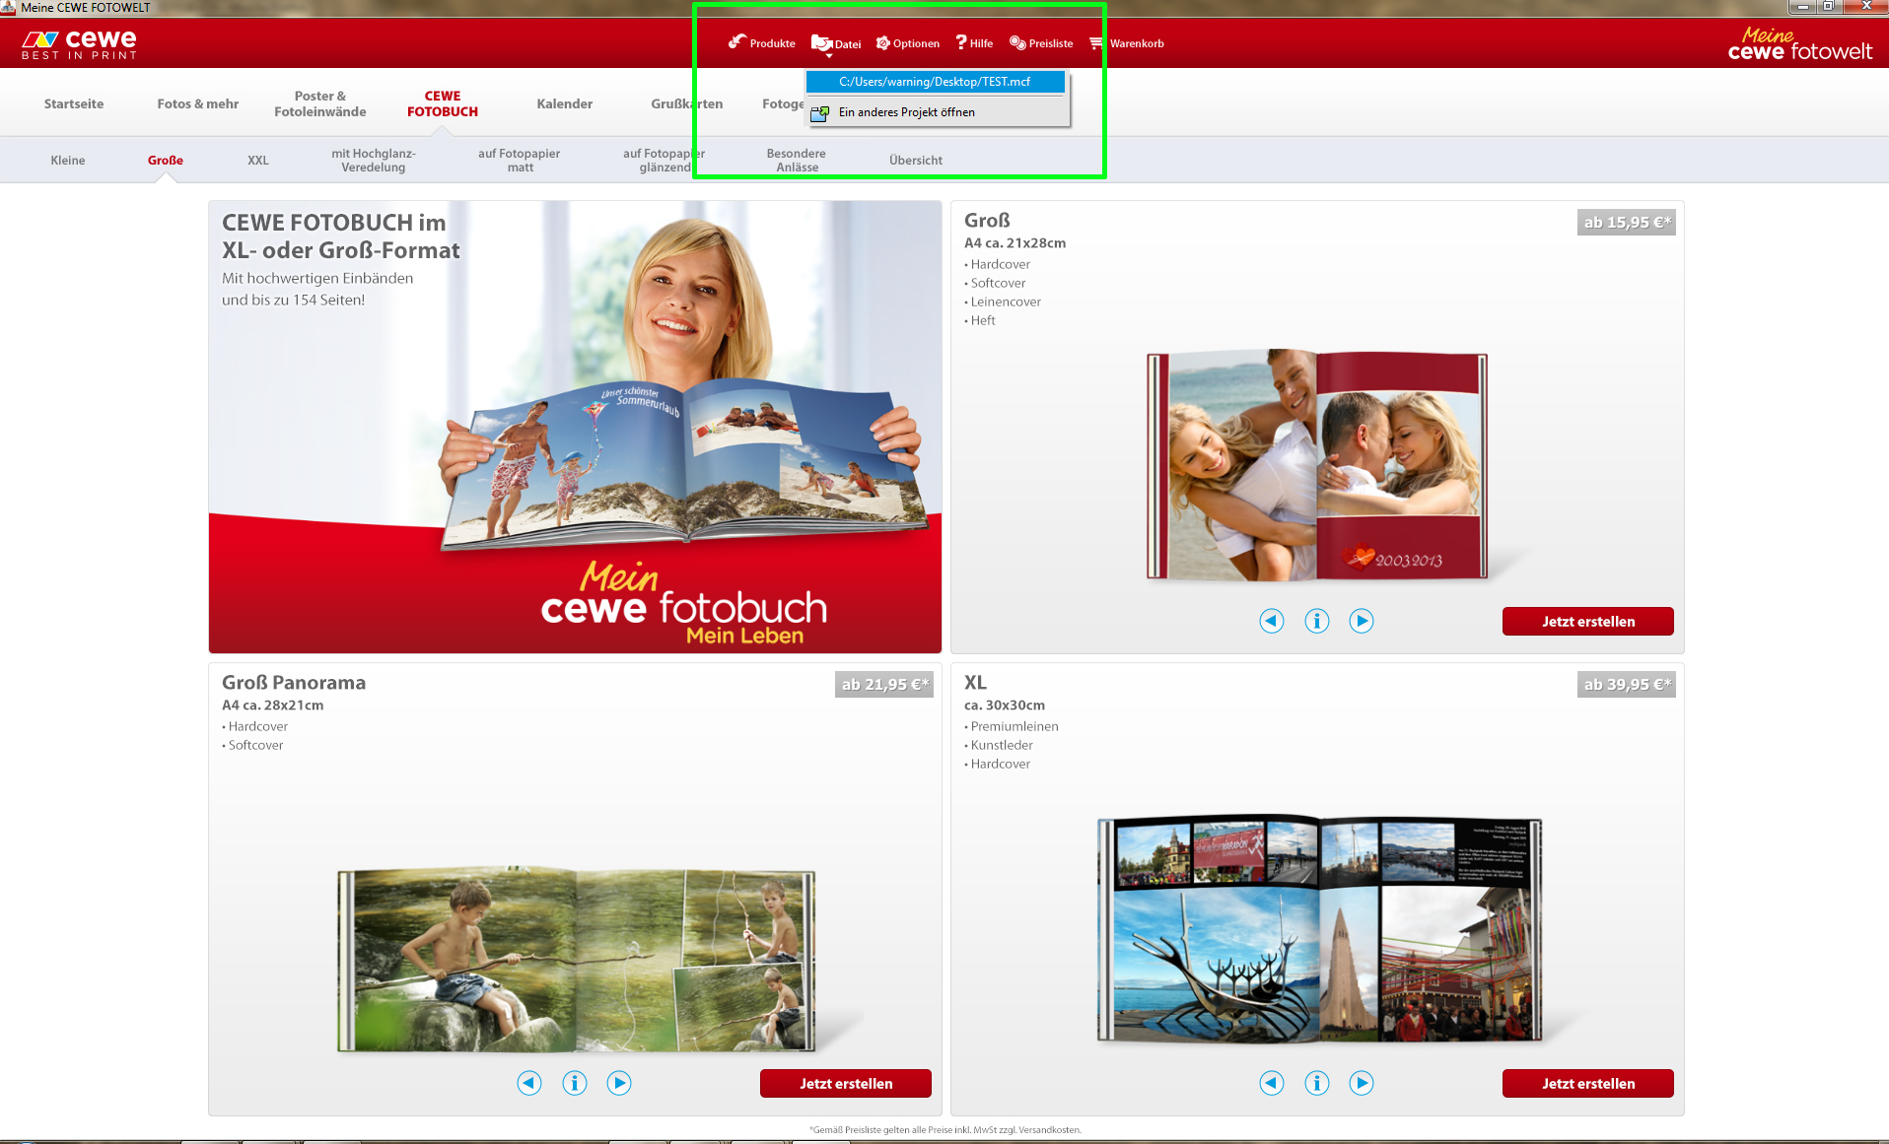Image resolution: width=1889 pixels, height=1144 pixels.
Task: Open 'auf Fotopapier matt' subcategory
Action: [520, 160]
